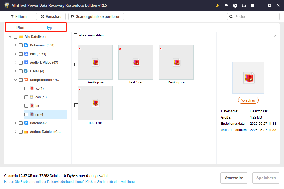Open the headset support icon

click(x=244, y=5)
